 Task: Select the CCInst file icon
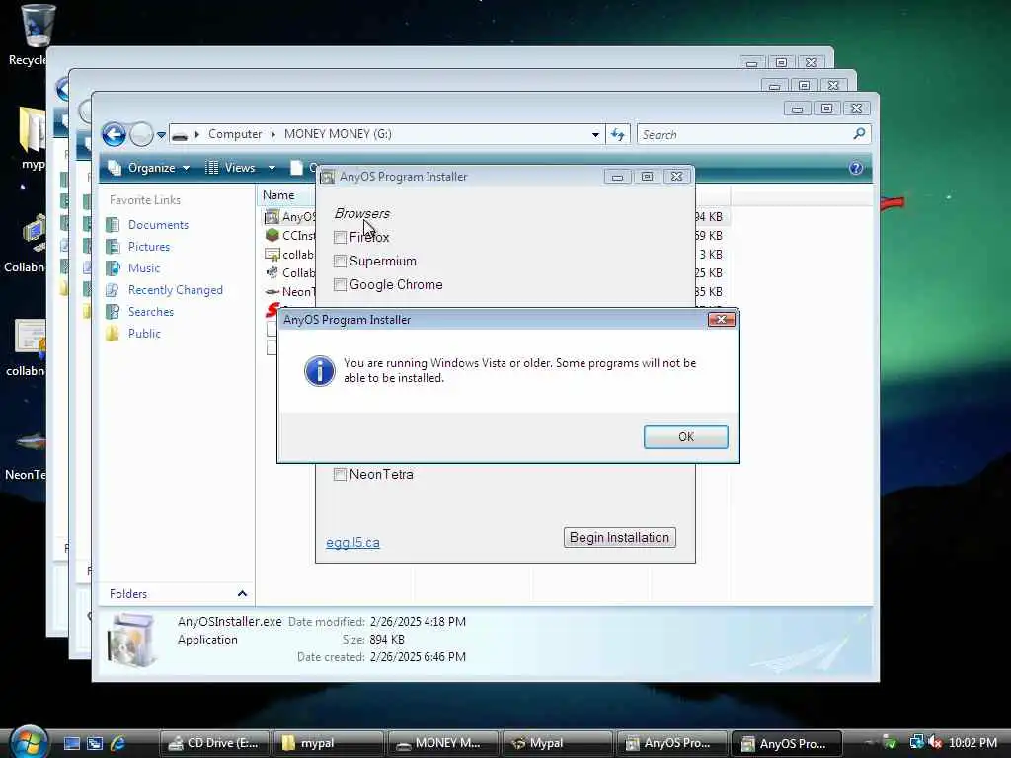[272, 235]
